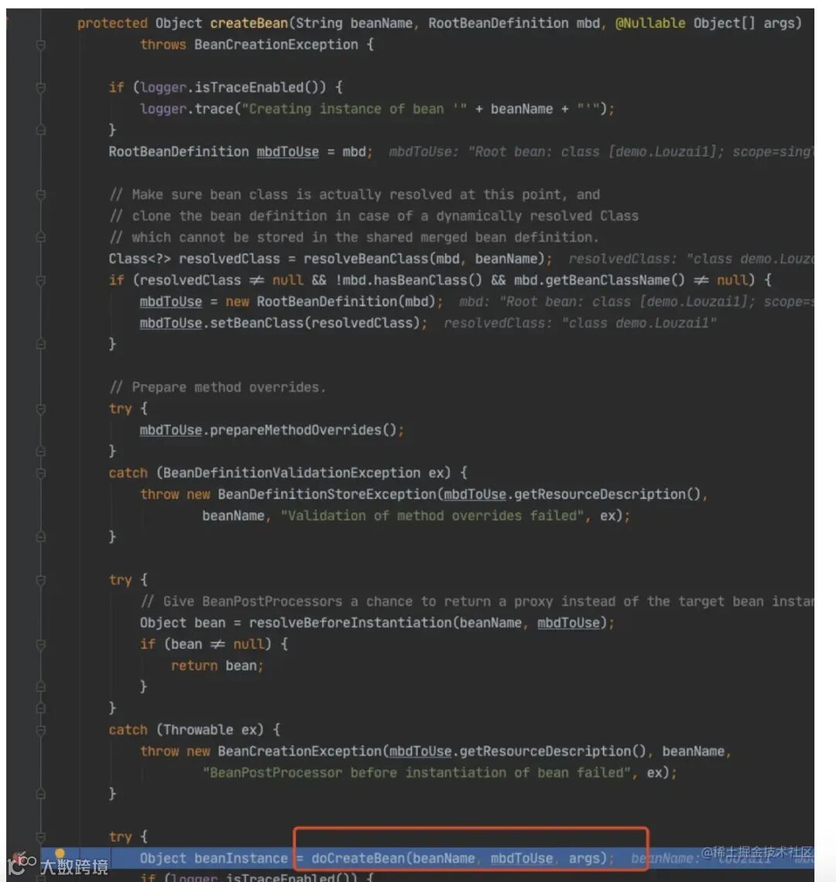Click the 'return bean;' statement
This screenshot has width=836, height=882.
coord(217,665)
